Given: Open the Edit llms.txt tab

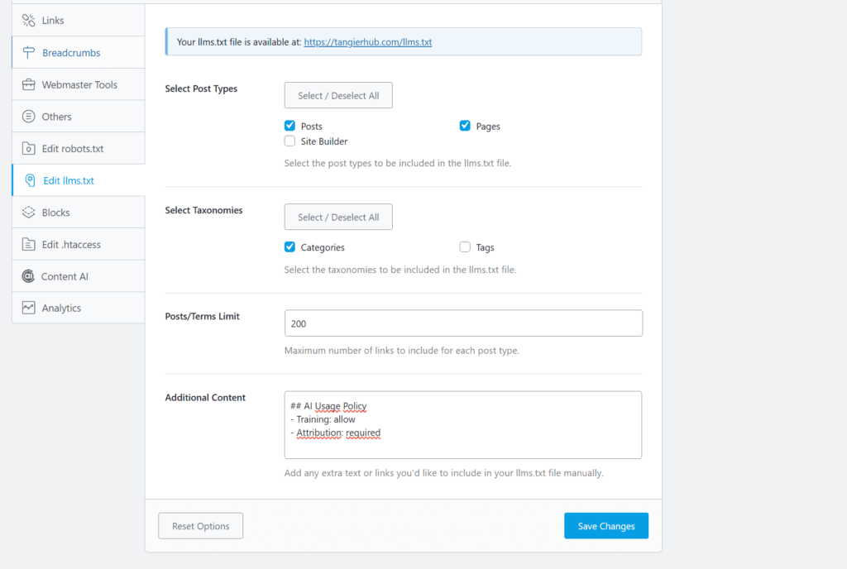Looking at the screenshot, I should tap(69, 180).
